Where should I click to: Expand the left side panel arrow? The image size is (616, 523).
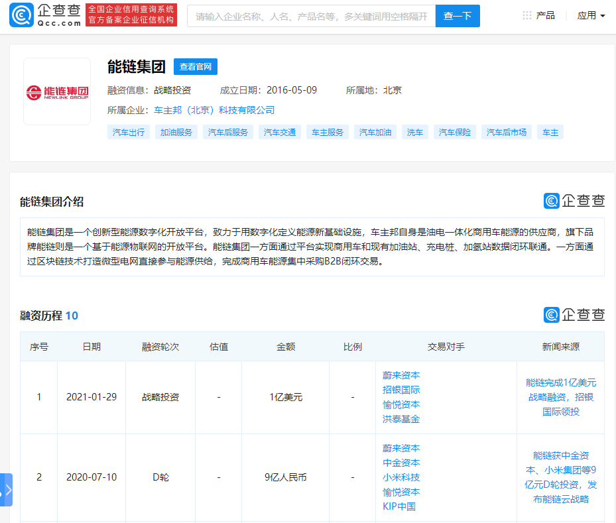[x=7, y=490]
